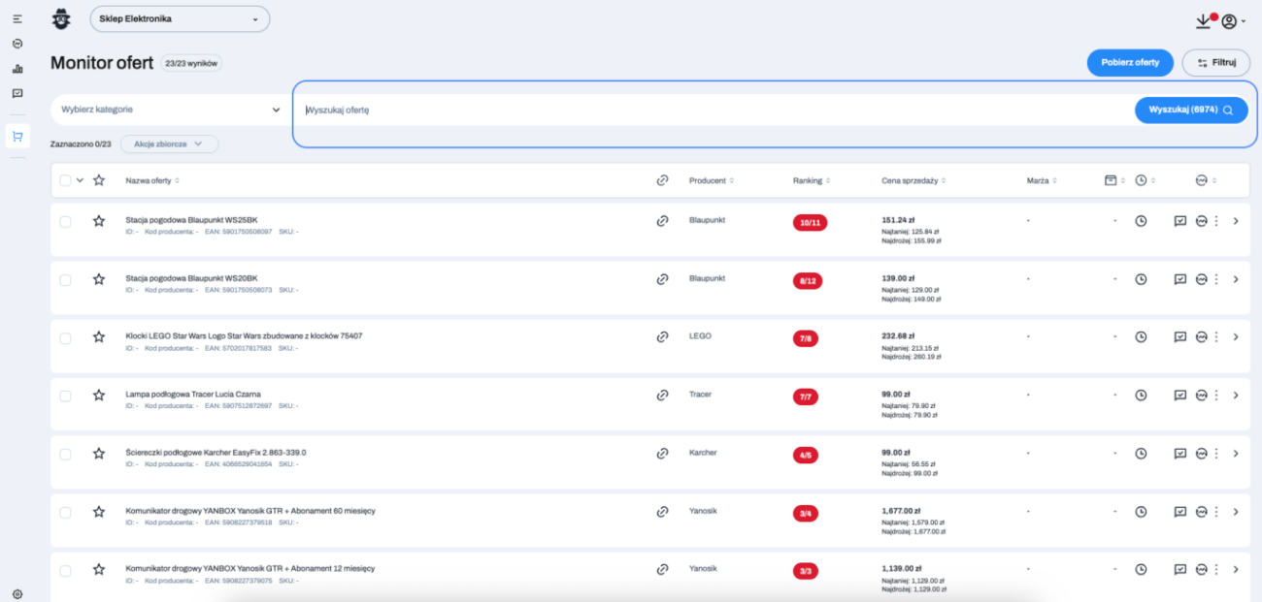Expand the Wybierz kategorie dropdown
This screenshot has width=1262, height=602.
coord(170,110)
